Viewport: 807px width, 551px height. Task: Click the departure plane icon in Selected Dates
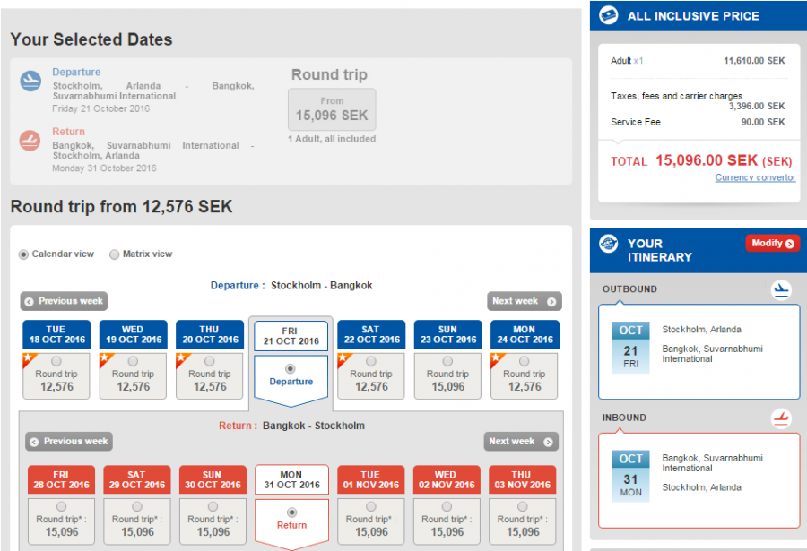coord(30,82)
